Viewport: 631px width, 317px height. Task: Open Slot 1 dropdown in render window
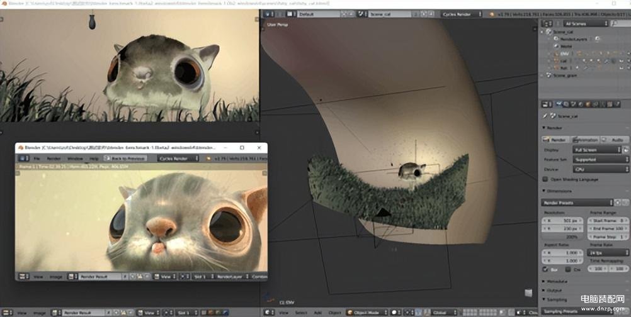click(x=203, y=277)
